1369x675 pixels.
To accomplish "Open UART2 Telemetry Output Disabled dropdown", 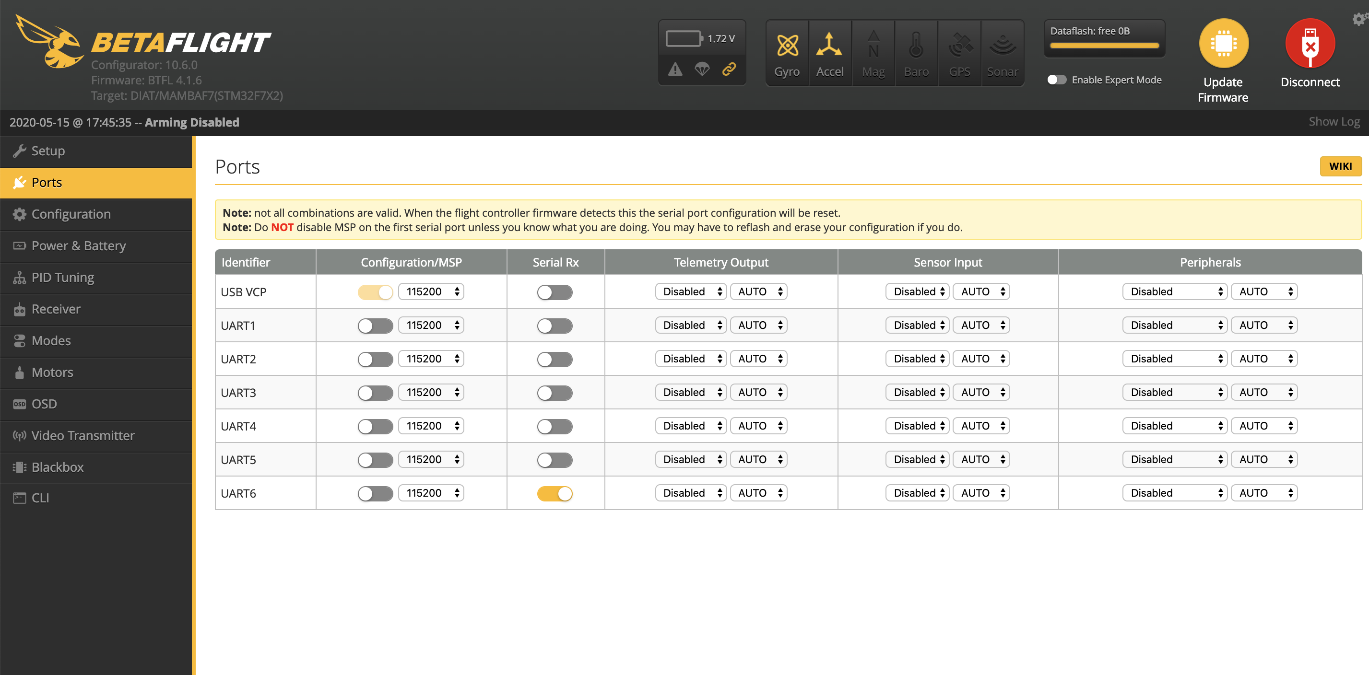I will coord(691,359).
